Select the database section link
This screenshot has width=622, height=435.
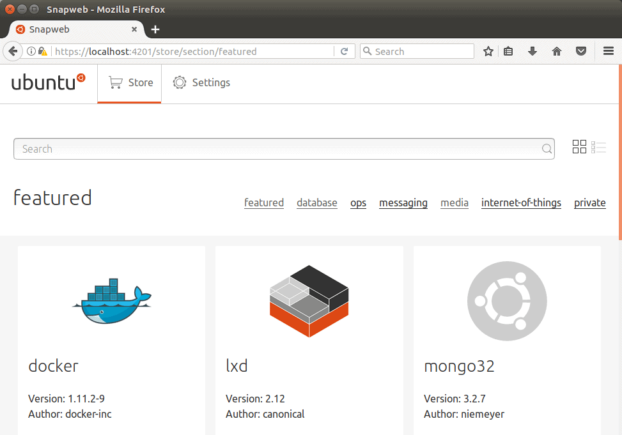tap(317, 202)
